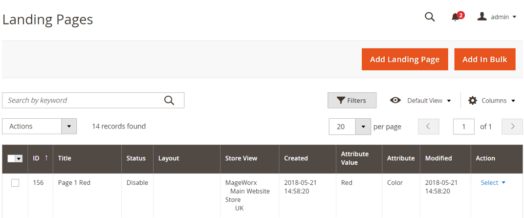
Task: Click the Red attribute value cell
Action: click(x=347, y=182)
